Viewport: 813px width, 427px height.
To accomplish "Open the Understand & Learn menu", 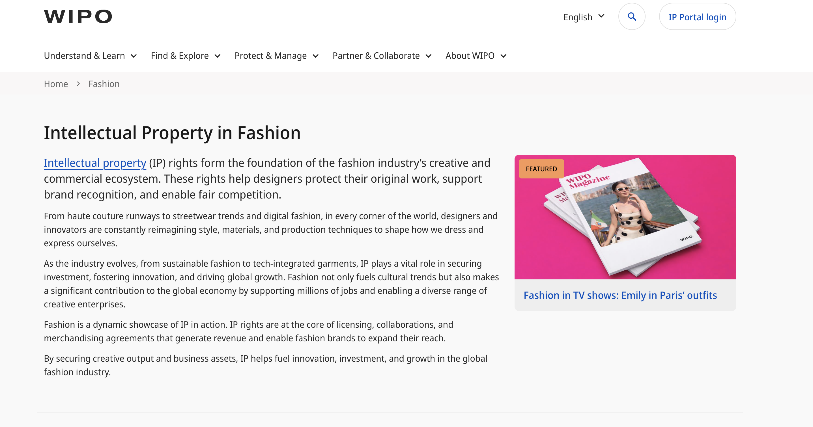I will [x=90, y=56].
